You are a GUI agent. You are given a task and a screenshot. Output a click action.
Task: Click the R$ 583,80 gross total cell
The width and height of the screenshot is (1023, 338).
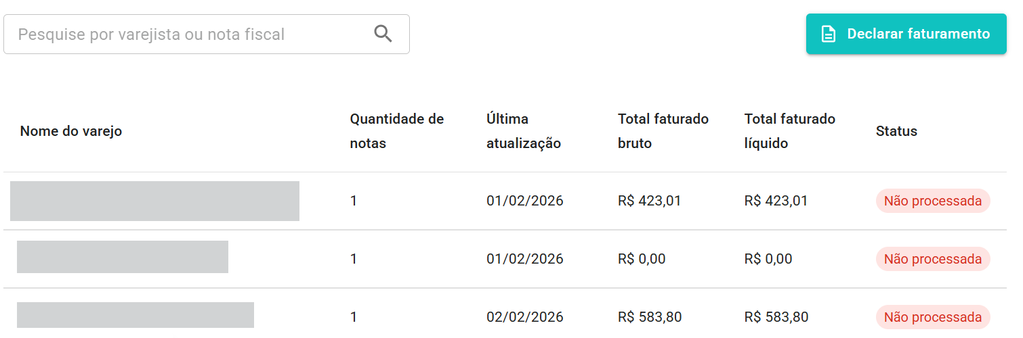(x=649, y=317)
